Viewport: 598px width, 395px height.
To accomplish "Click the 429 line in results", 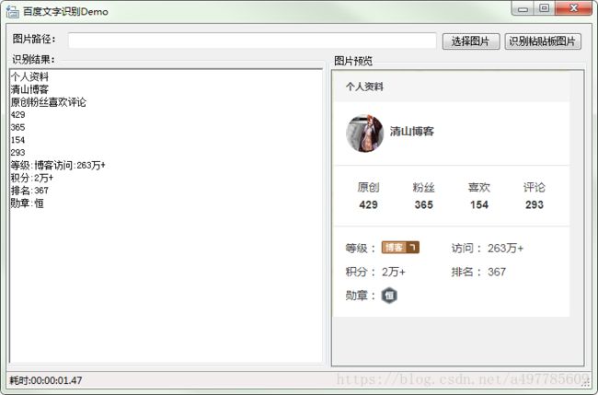I will [17, 114].
